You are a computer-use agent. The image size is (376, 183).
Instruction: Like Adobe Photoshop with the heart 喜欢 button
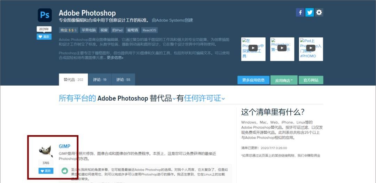pos(44,37)
